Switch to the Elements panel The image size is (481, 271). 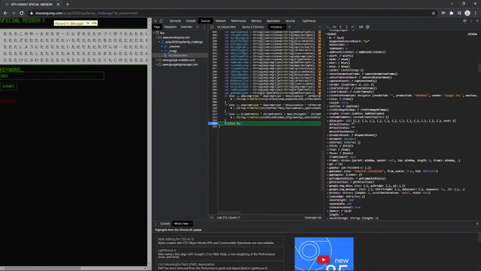click(175, 21)
